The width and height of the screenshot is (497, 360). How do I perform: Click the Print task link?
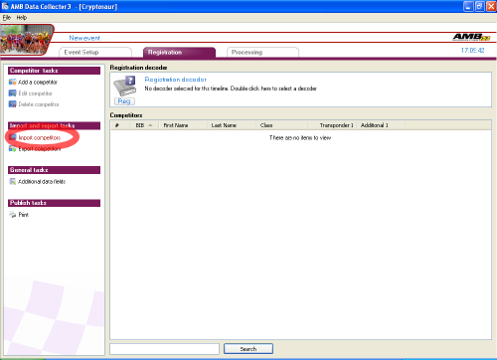pos(24,215)
